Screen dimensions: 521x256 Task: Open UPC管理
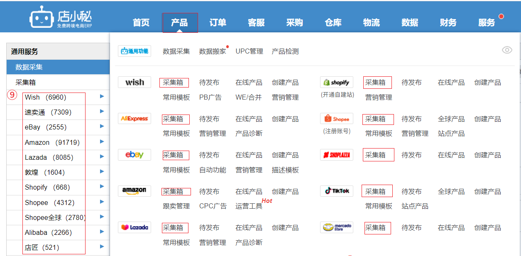[x=249, y=51]
